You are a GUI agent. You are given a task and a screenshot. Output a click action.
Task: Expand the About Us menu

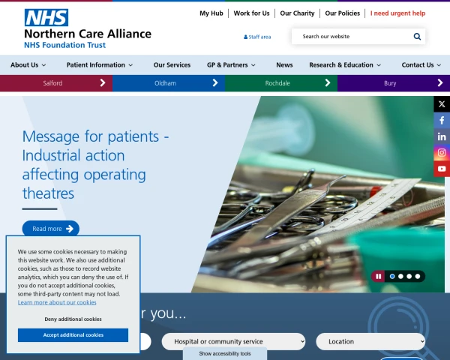[28, 65]
